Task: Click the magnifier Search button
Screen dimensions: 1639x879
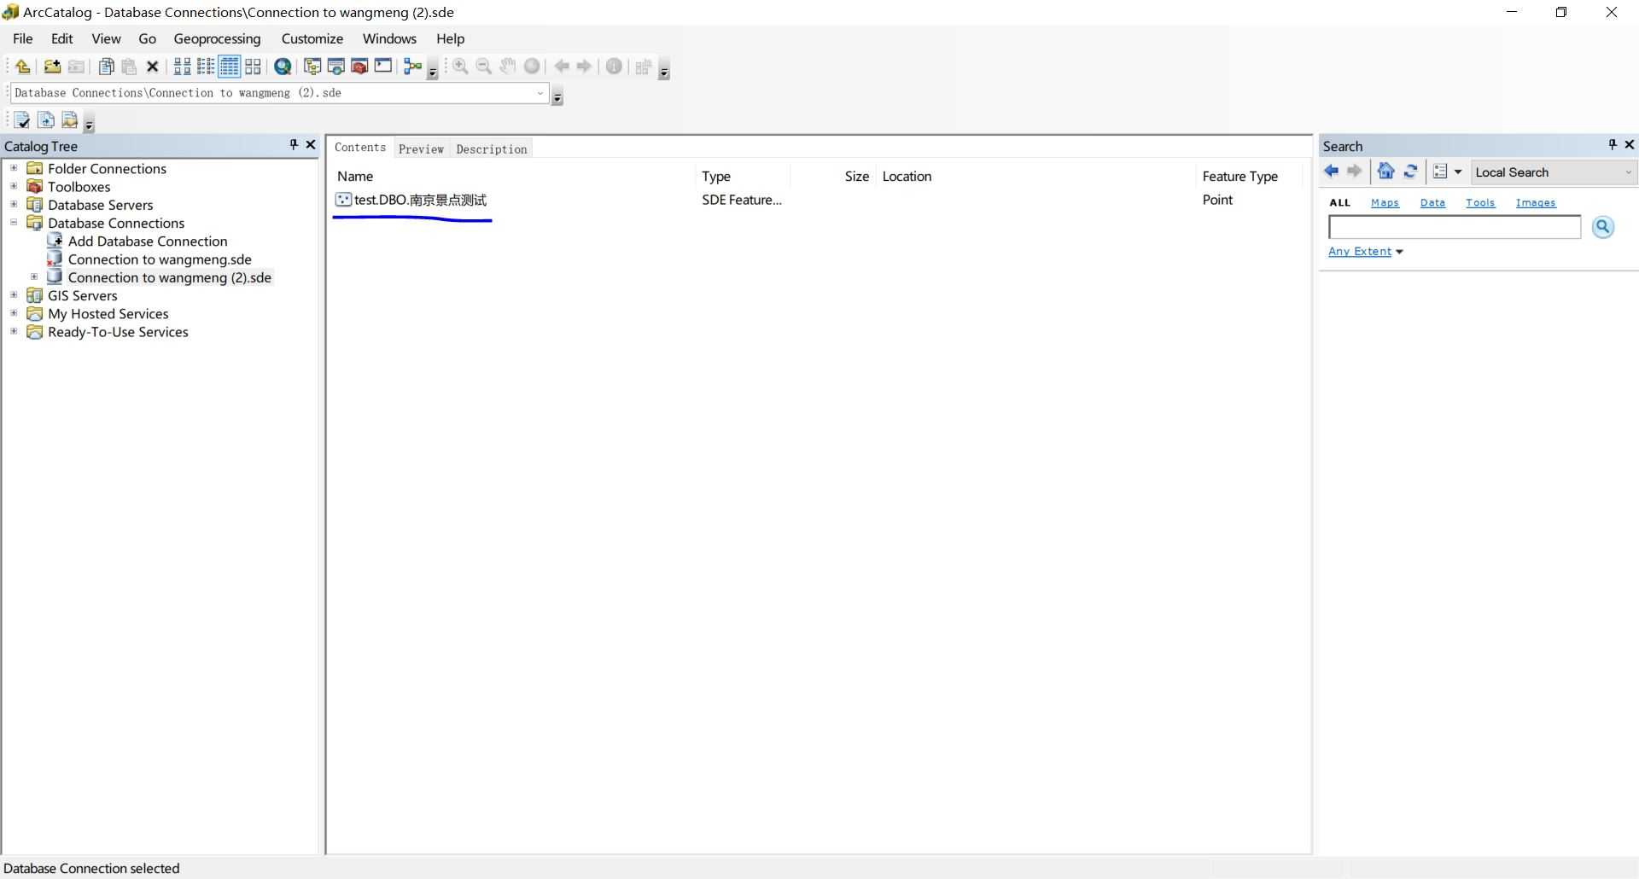Action: click(1603, 227)
